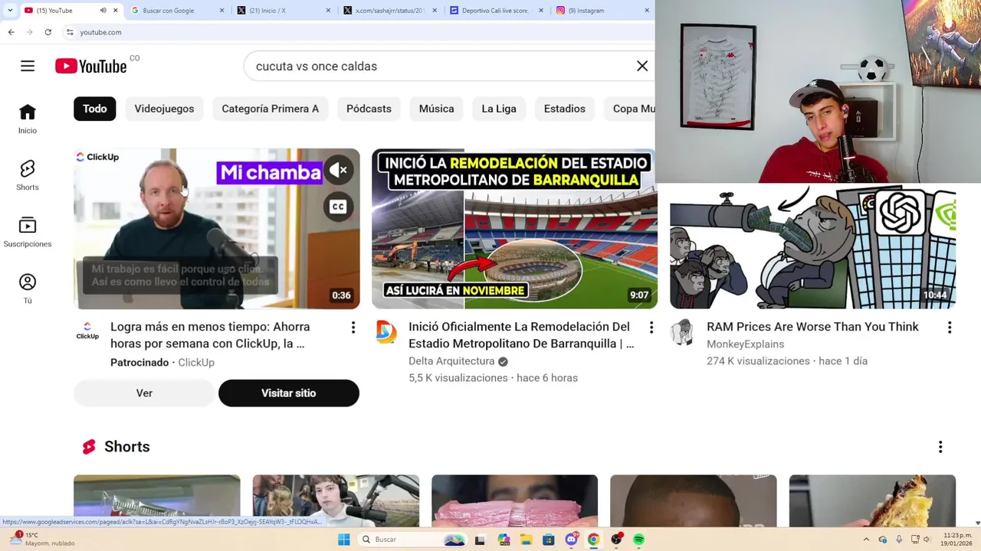
Task: Filter results by Música
Action: click(436, 109)
